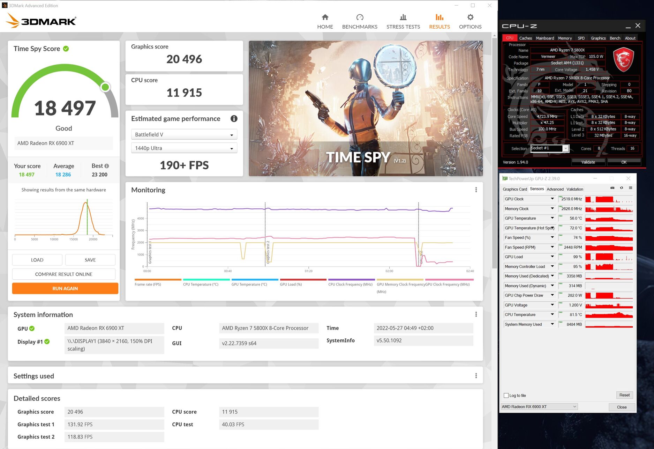Click GPU-Z title bar app icon
The image size is (654, 449).
pyautogui.click(x=504, y=178)
